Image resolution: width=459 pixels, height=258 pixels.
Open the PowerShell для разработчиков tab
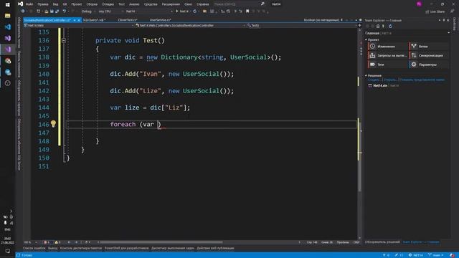click(126, 248)
